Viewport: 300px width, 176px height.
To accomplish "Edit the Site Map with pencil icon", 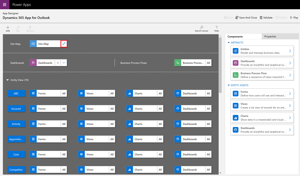I will [64, 44].
